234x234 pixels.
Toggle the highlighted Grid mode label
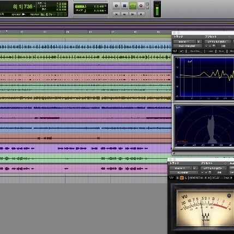click(x=80, y=7)
